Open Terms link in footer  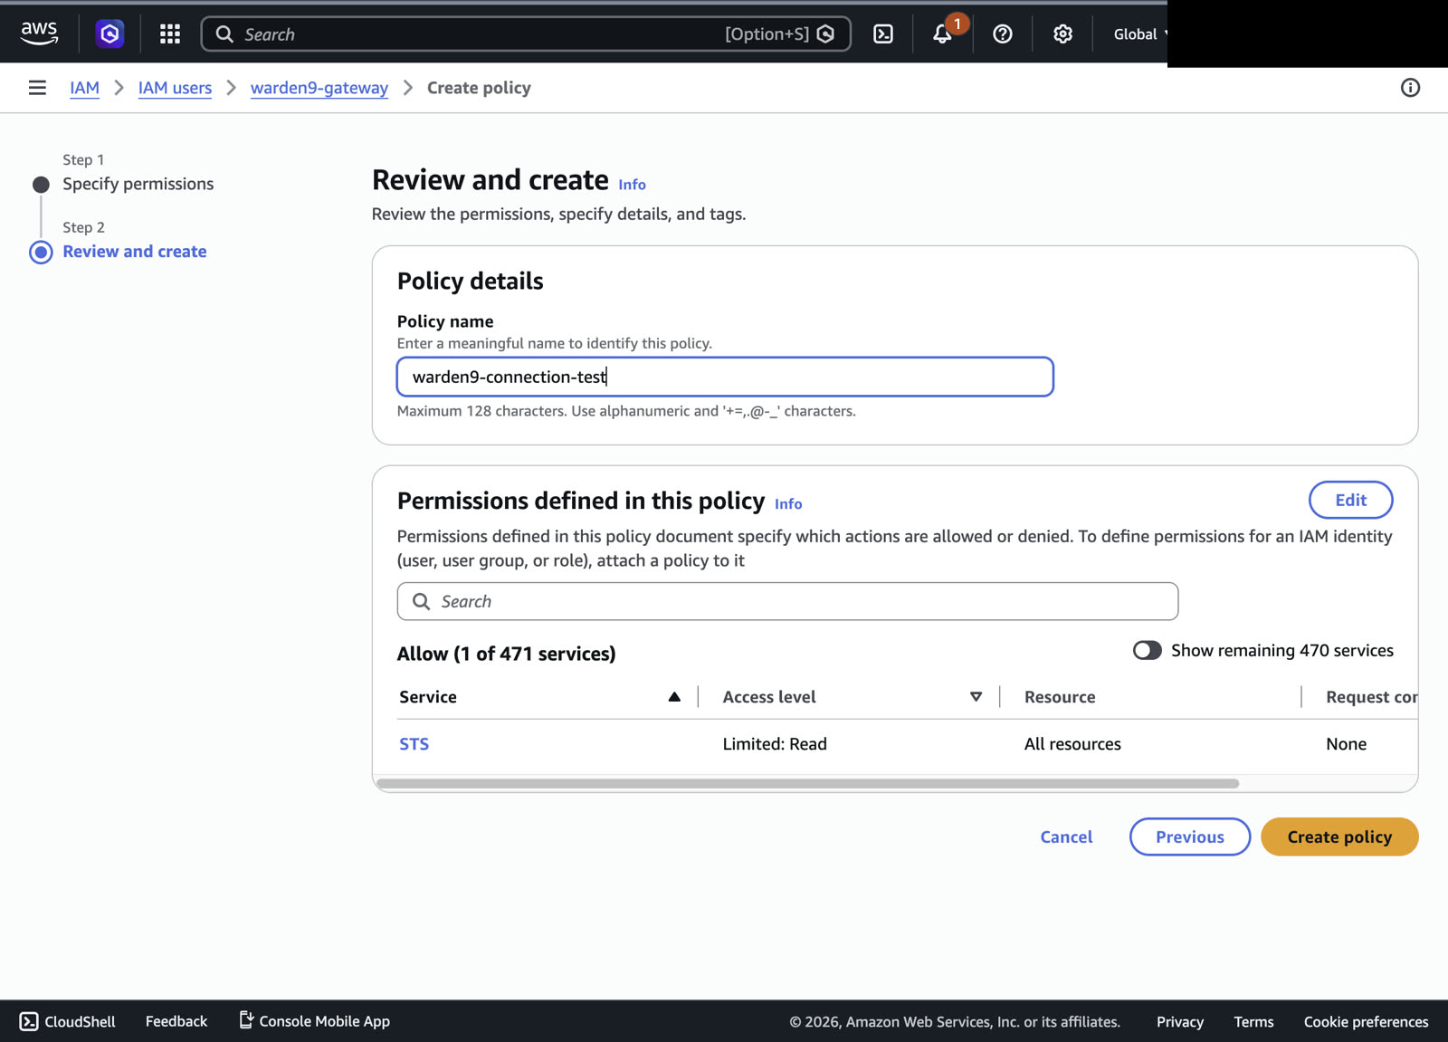1253,1022
